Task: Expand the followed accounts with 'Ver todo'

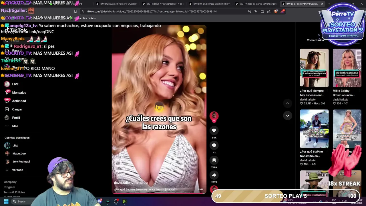Action: (x=17, y=170)
